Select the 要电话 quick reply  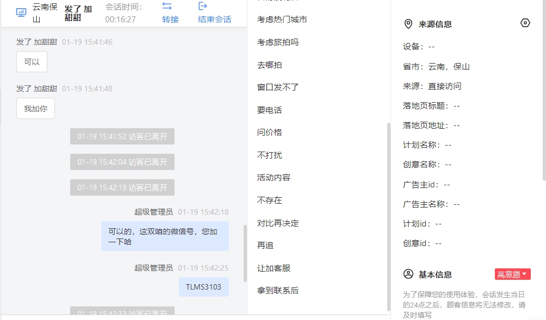pos(270,110)
